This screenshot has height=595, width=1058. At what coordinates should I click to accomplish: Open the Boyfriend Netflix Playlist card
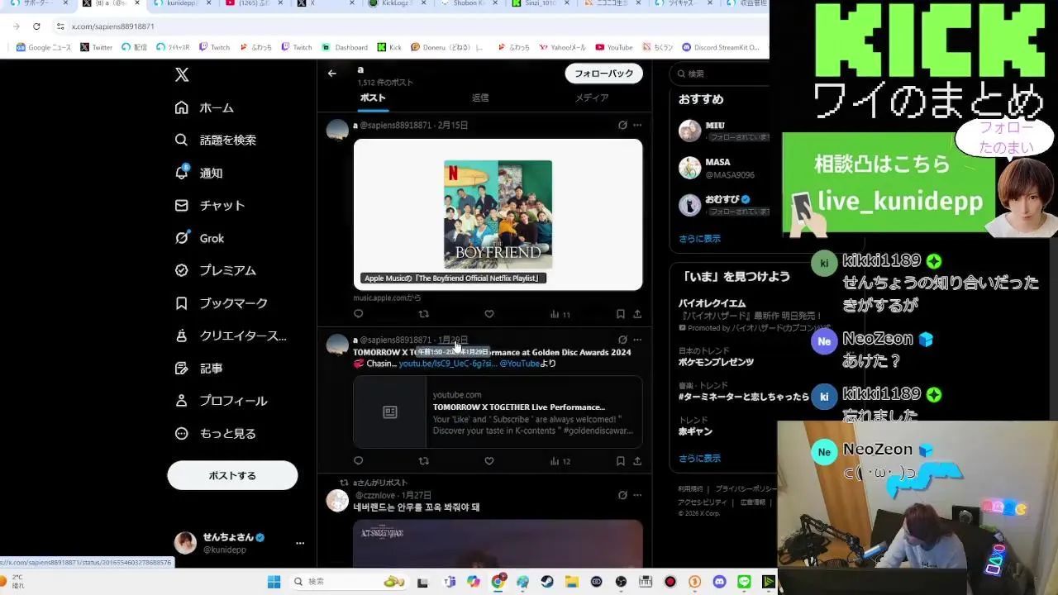498,215
